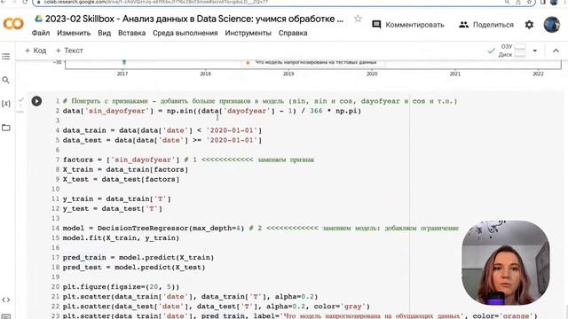Click the pred_test = model.predict line
568x319 pixels.
click(134, 268)
